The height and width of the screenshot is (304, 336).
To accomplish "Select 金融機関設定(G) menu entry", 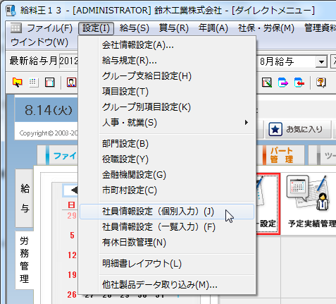I will pos(167,175).
